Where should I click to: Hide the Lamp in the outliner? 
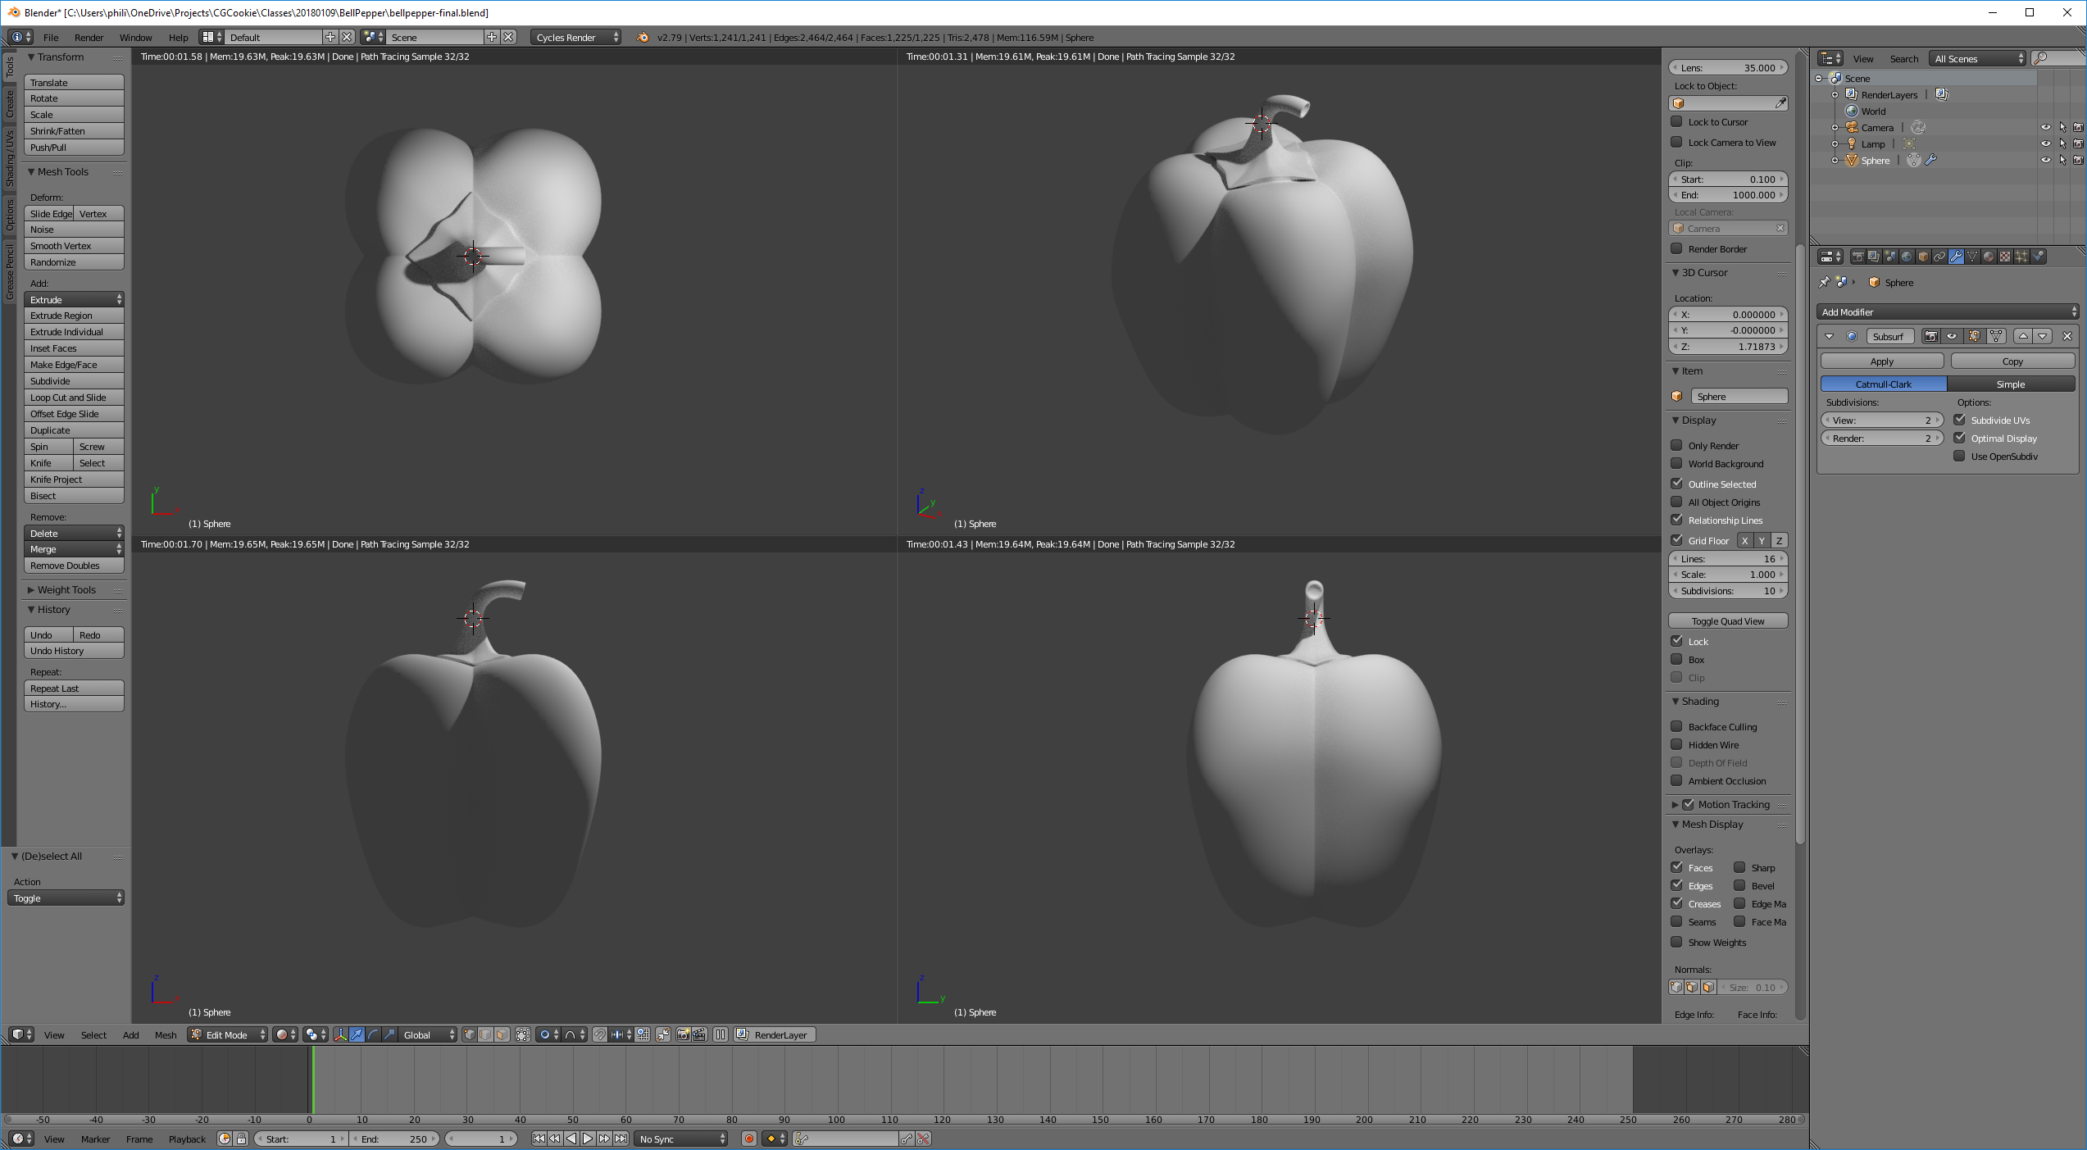click(2045, 143)
